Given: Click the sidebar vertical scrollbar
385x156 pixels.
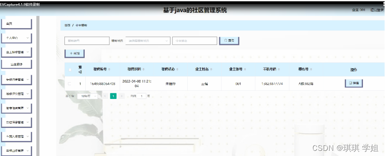Looking at the screenshot, I should tap(38, 86).
